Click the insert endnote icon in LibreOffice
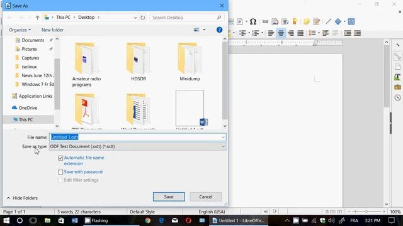The height and width of the screenshot is (226, 403). click(x=285, y=21)
